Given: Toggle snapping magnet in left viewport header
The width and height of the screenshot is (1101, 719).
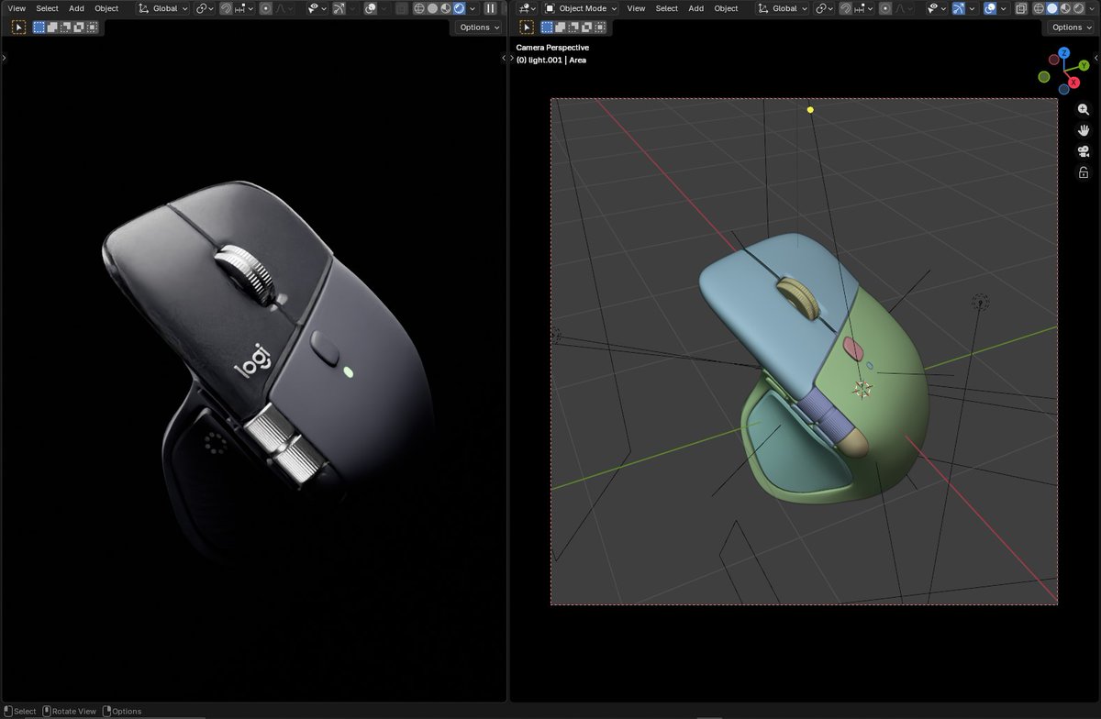Looking at the screenshot, I should point(228,8).
